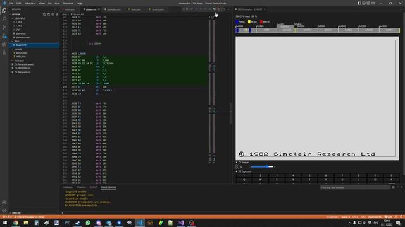
Task: Open the Search view in activity bar
Action: coord(4,19)
